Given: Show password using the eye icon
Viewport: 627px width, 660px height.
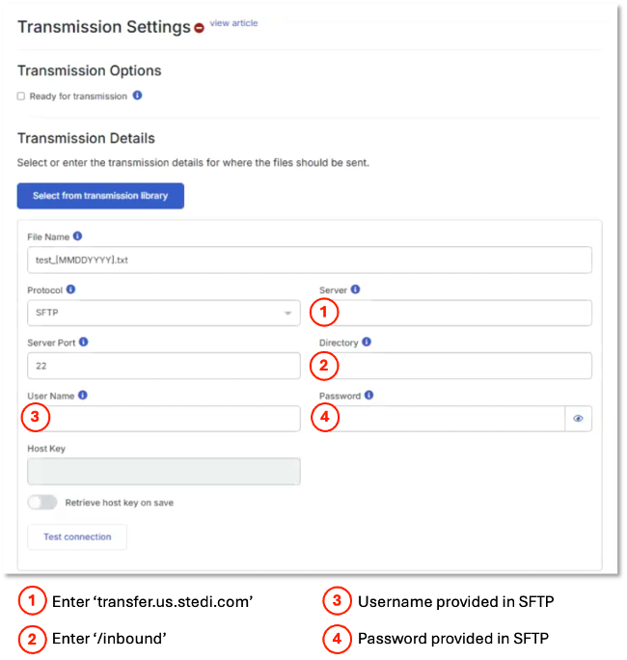Looking at the screenshot, I should pos(578,419).
